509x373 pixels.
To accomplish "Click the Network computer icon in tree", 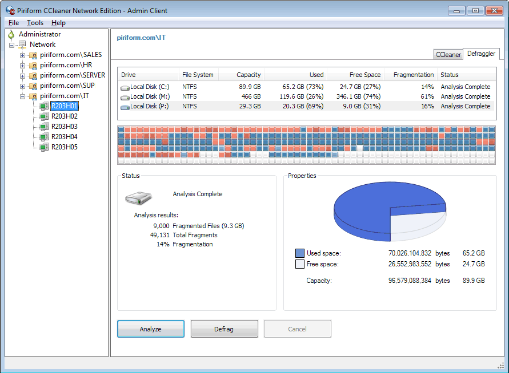I will point(23,44).
